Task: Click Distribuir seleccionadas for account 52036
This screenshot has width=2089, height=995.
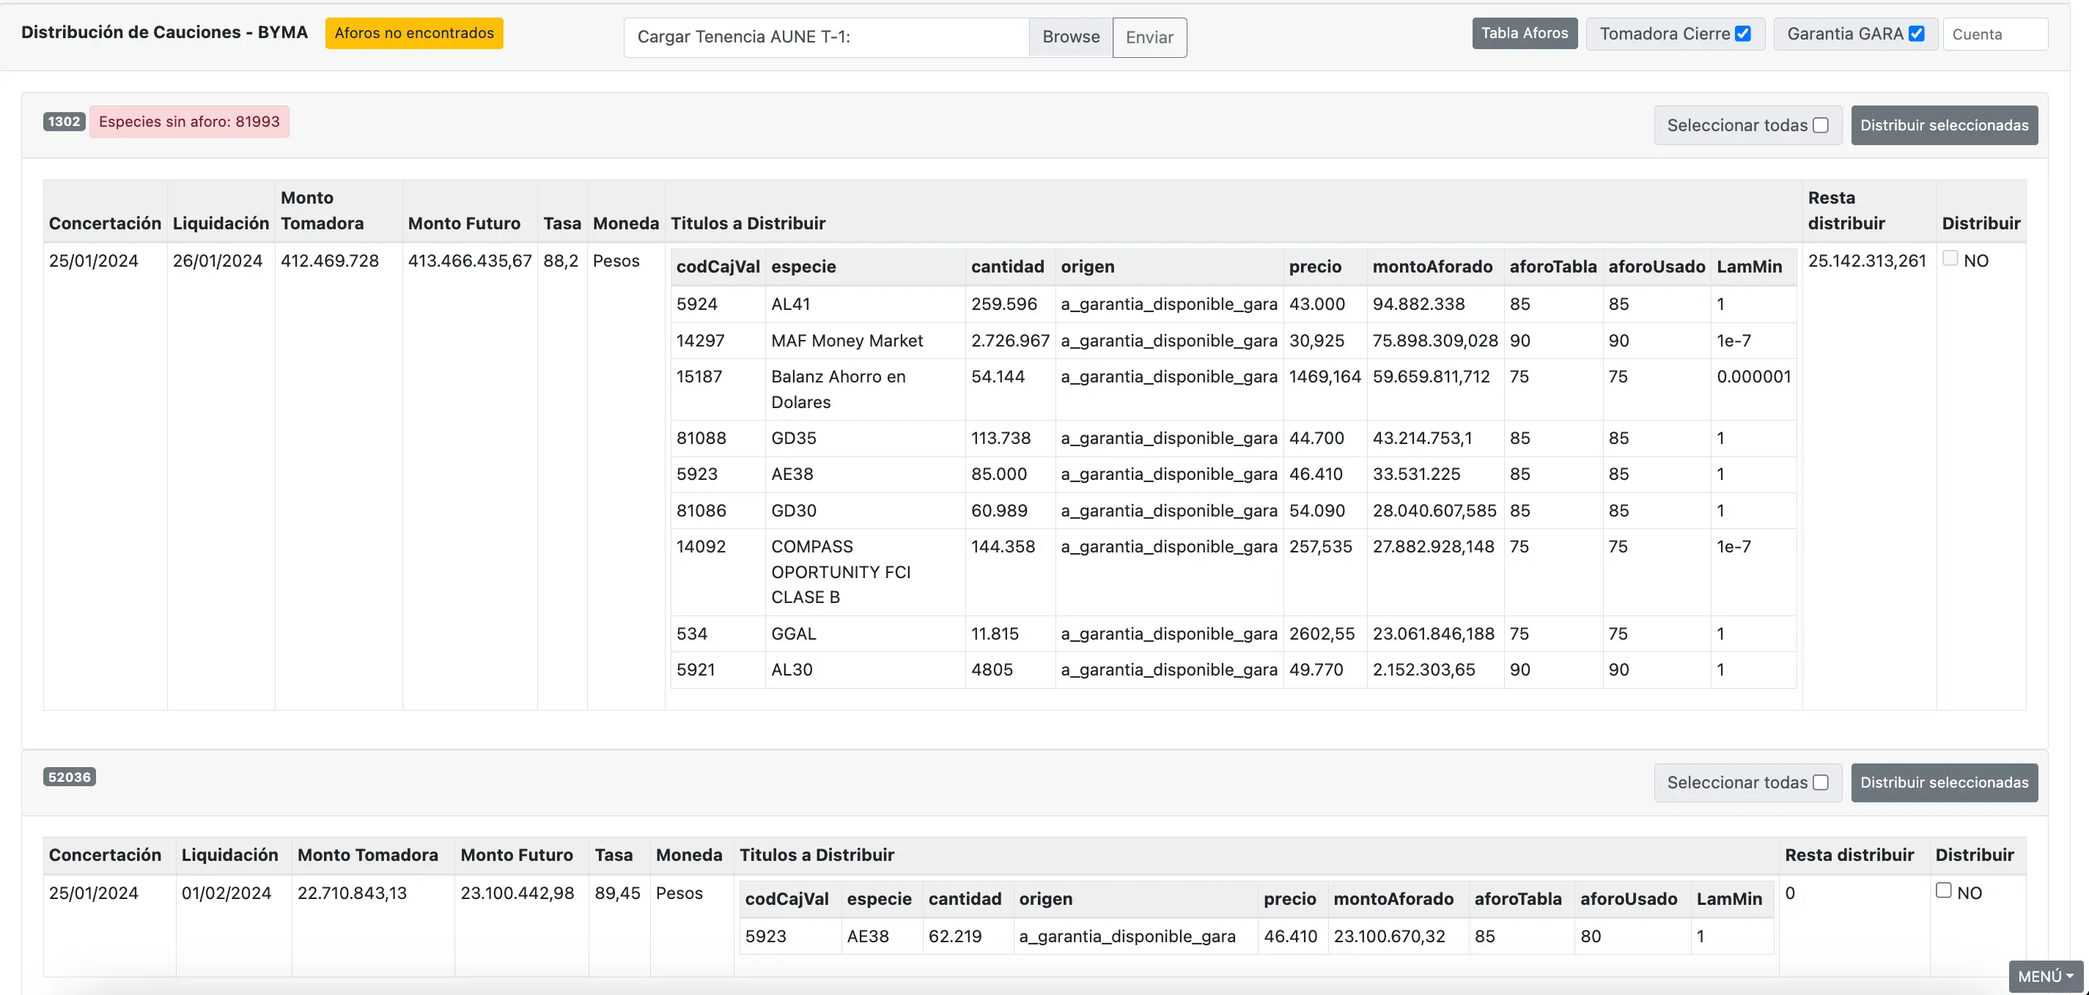Action: click(1944, 783)
